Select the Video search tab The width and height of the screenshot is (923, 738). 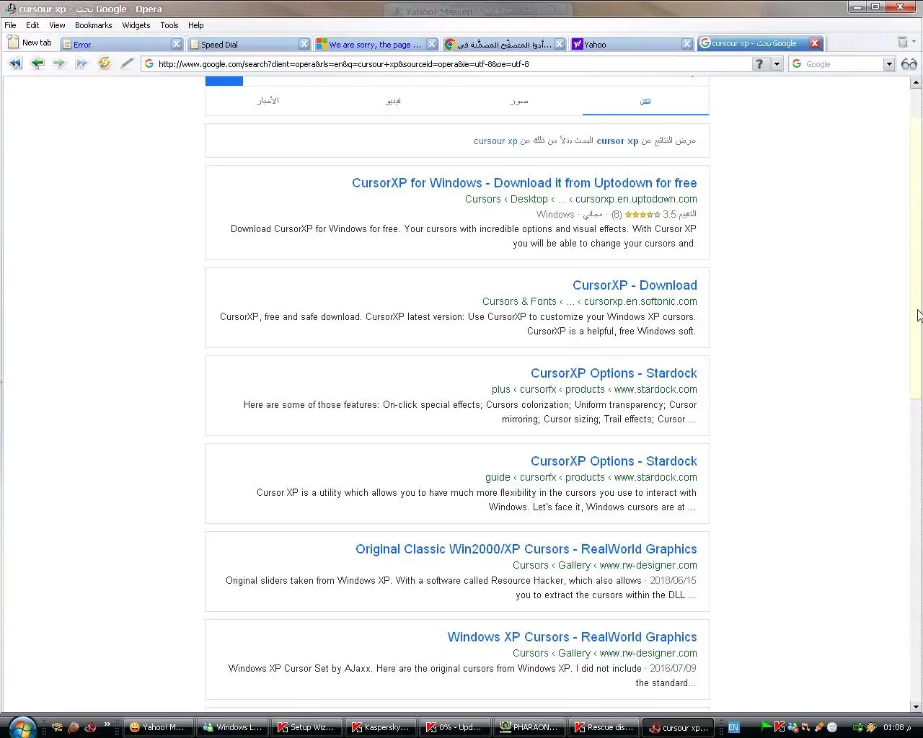[393, 101]
